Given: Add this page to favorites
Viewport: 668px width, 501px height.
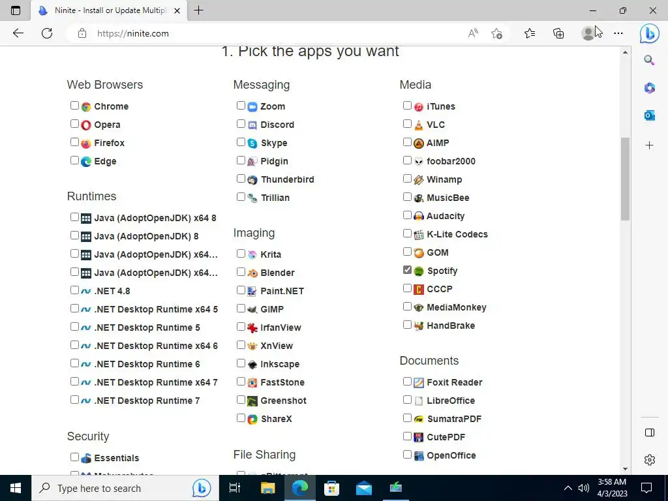Looking at the screenshot, I should pyautogui.click(x=496, y=33).
